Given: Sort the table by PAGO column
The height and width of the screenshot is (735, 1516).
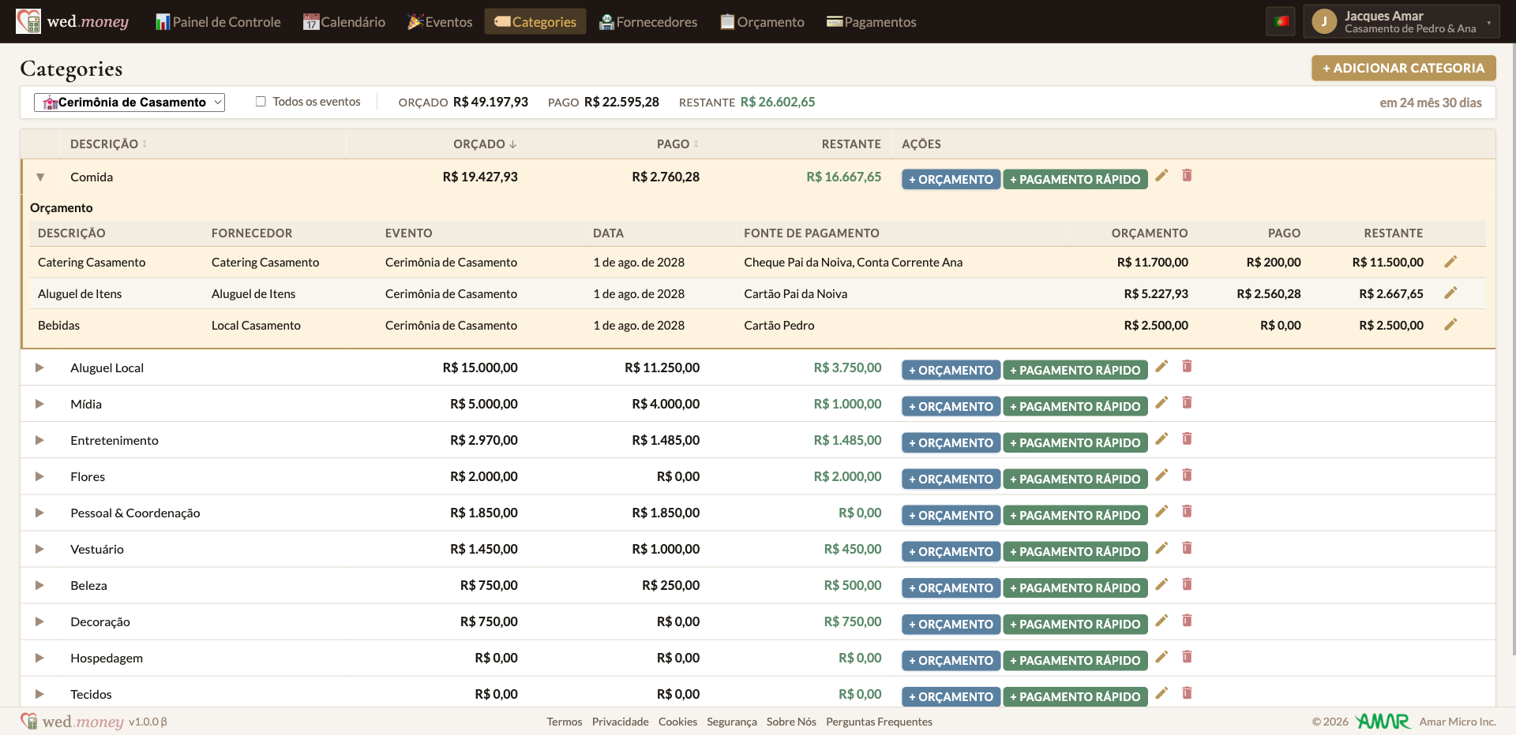Looking at the screenshot, I should 677,144.
